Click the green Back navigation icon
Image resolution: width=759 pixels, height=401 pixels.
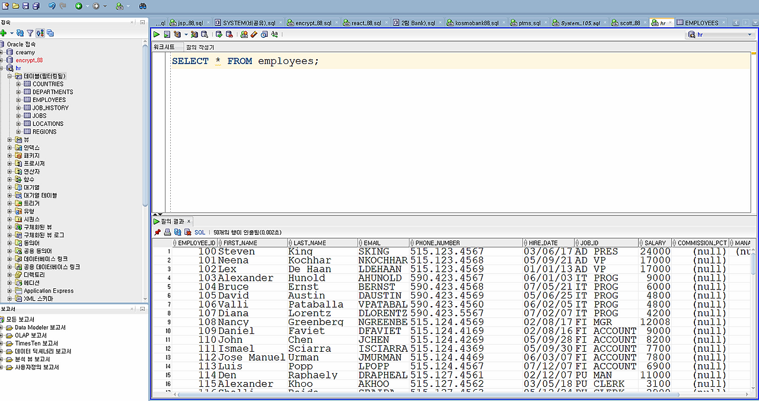[x=79, y=6]
